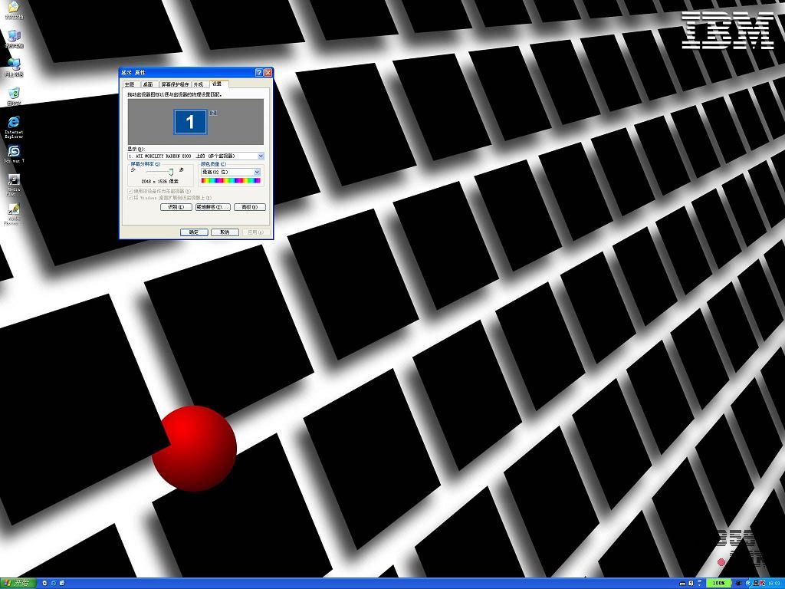Select monitor 1 in the display preview

(x=190, y=122)
